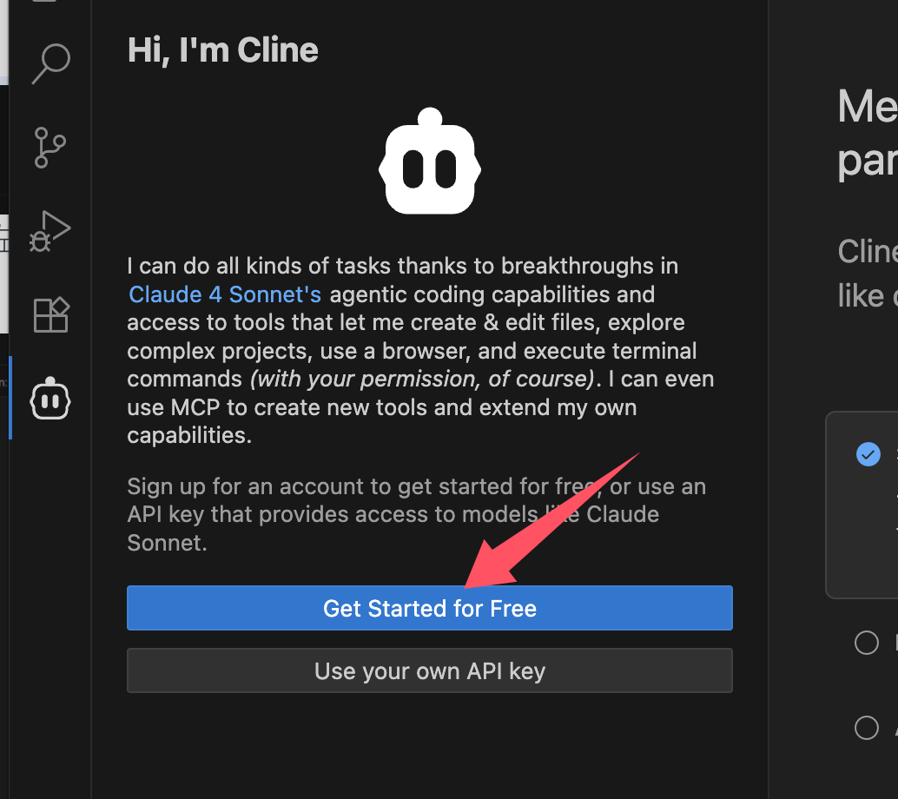Open the Extensions view
898x799 pixels.
[51, 315]
